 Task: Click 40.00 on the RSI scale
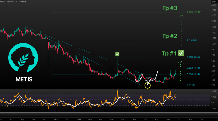pos(214,102)
